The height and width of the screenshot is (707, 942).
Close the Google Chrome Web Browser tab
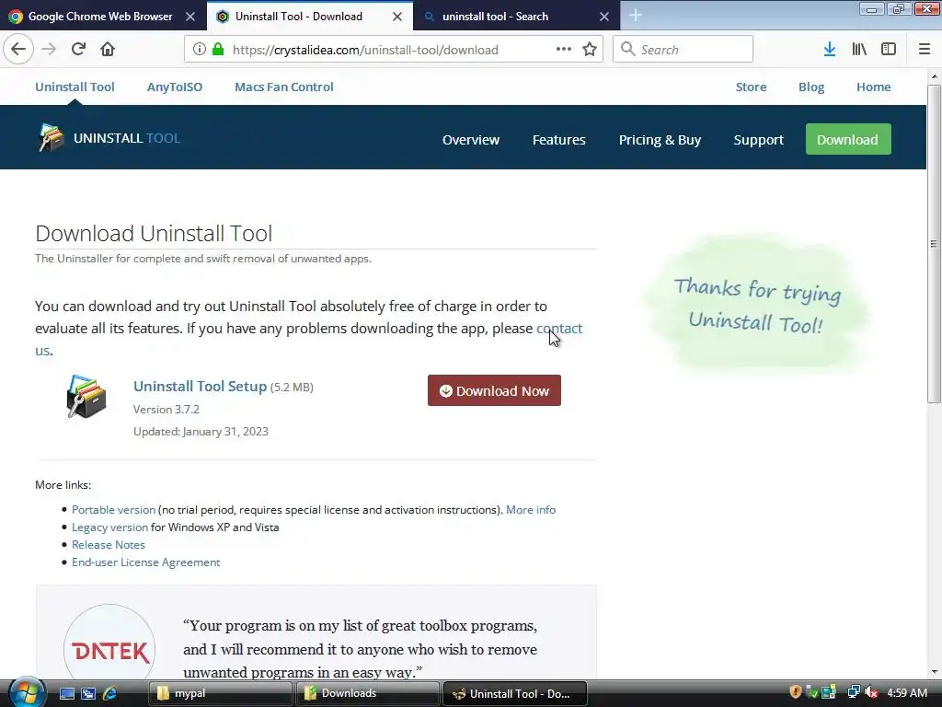click(190, 17)
